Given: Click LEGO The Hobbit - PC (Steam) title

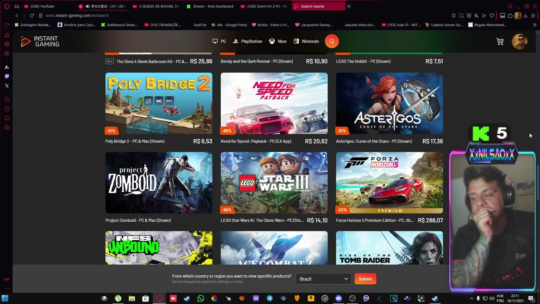Looking at the screenshot, I should pyautogui.click(x=363, y=61).
